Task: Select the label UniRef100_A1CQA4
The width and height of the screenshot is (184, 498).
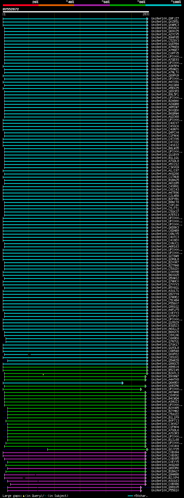Action: coord(165,85)
